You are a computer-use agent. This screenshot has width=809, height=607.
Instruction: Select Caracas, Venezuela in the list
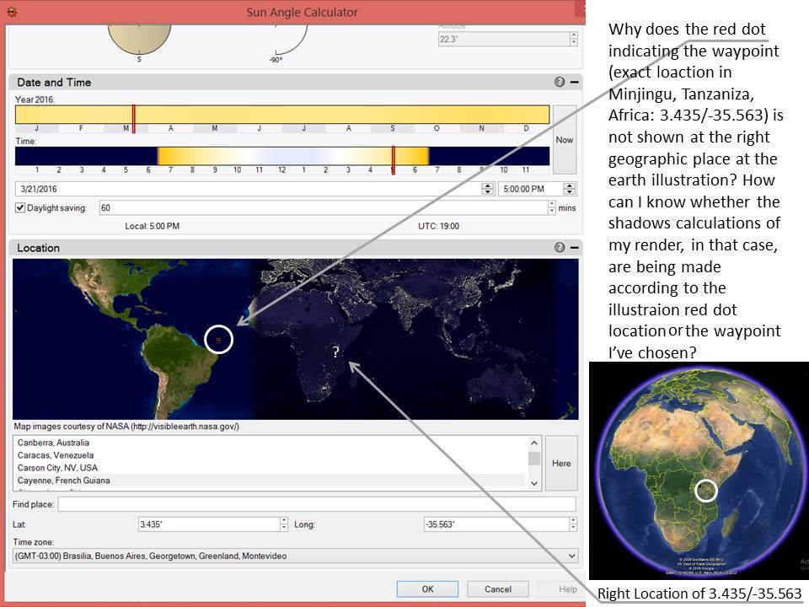pyautogui.click(x=56, y=455)
